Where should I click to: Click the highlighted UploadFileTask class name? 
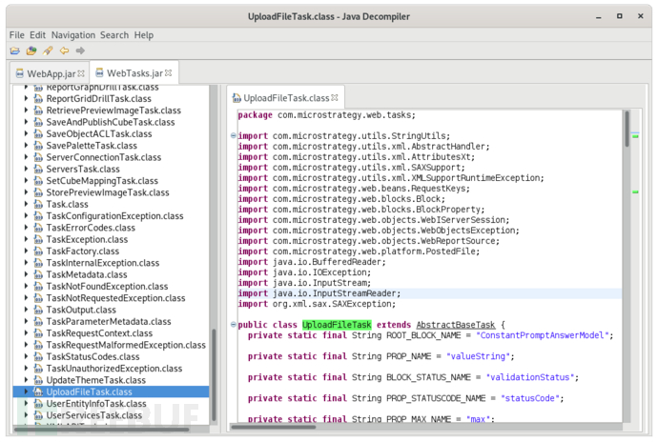pos(337,325)
